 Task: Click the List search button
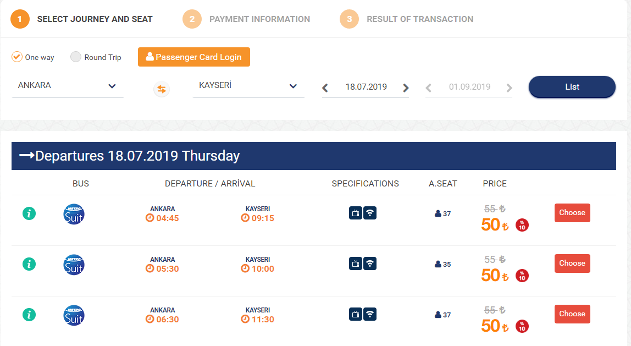(x=572, y=86)
